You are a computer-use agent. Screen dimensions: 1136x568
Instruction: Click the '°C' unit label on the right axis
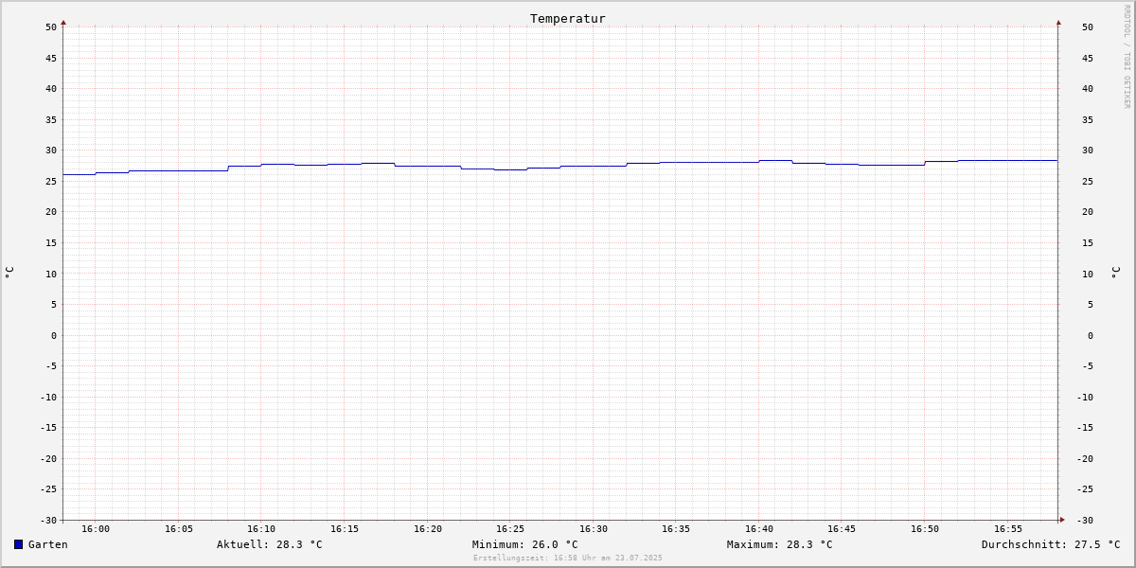tap(1115, 273)
